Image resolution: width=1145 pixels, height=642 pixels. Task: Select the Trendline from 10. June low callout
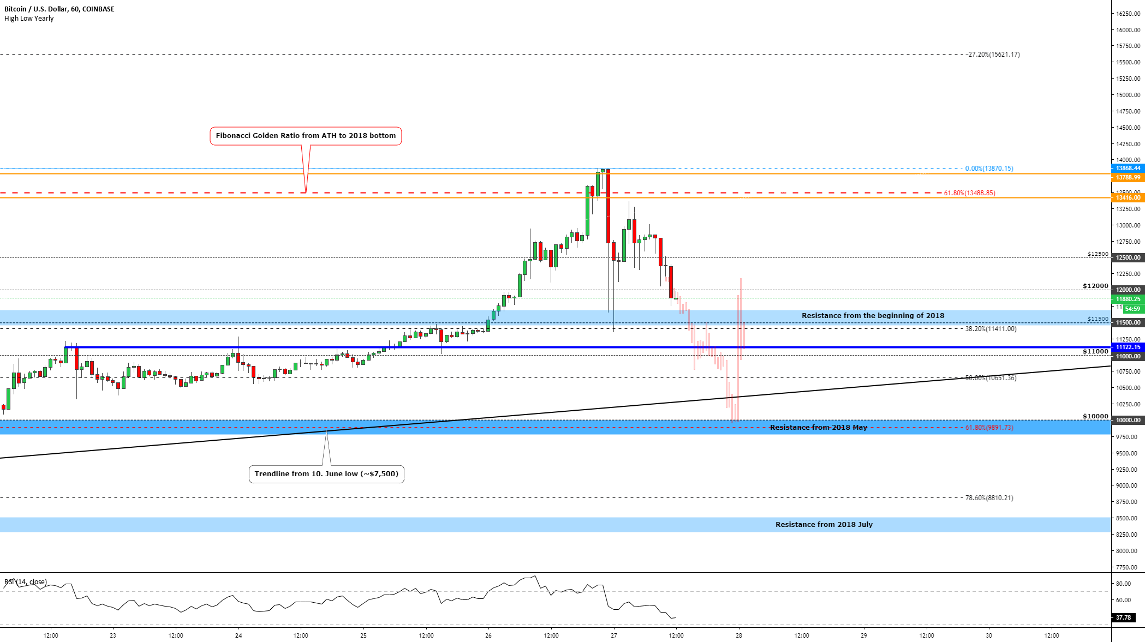(326, 474)
